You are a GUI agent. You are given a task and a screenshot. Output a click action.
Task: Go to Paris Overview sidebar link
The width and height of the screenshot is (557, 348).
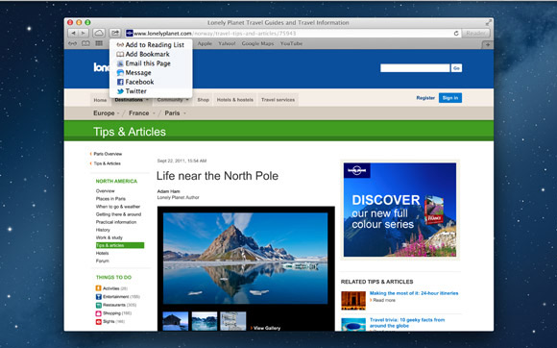click(x=108, y=154)
